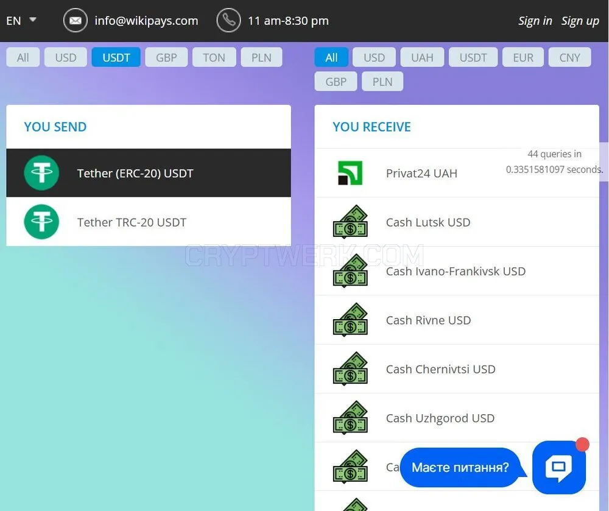Viewport: 609px width, 511px height.
Task: Select Cash Uzhgorod USD to receive
Action: [x=457, y=417]
